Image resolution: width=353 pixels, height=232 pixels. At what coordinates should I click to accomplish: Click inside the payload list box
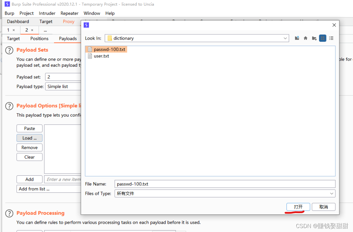63,149
